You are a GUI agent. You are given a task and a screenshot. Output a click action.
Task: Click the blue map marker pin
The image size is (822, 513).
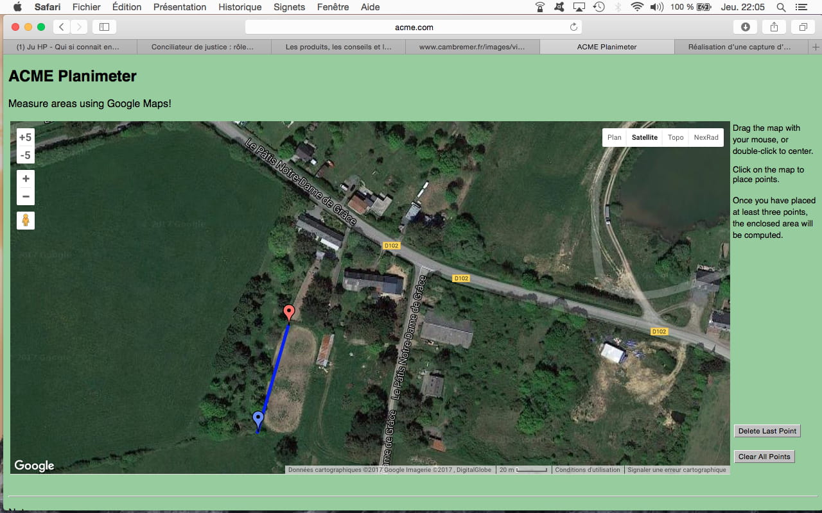pyautogui.click(x=258, y=419)
